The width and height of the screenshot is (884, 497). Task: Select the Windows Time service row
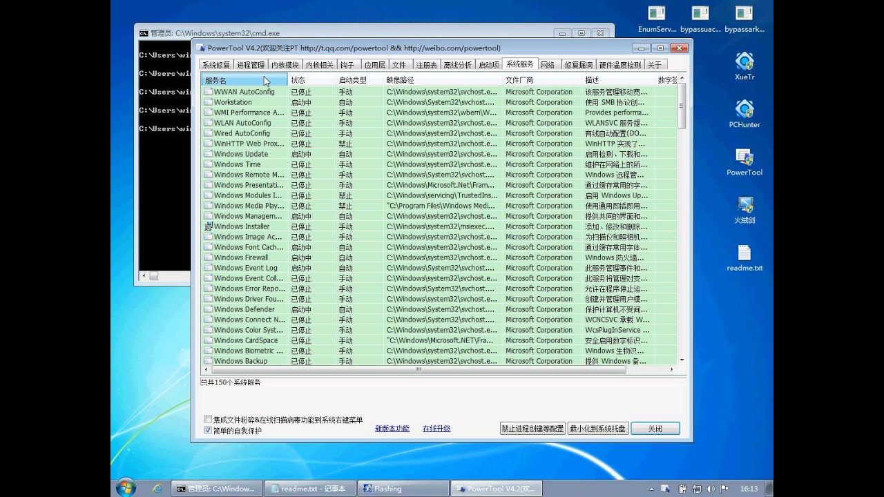439,164
